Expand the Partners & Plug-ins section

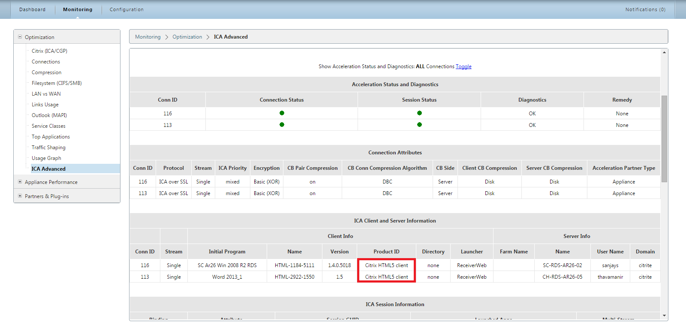point(20,196)
